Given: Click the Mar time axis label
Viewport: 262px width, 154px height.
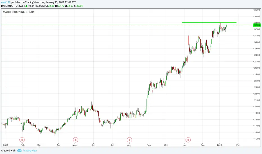Looking at the screenshot, I should click(x=39, y=145).
